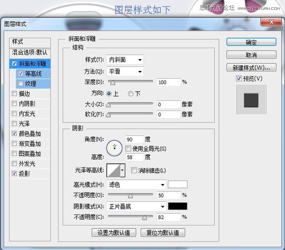
Task: Click highlight opacity field showing 50
Action: 169,195
